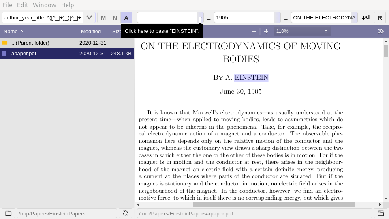
Task: Click the refresh folder icon
Action: tap(125, 213)
